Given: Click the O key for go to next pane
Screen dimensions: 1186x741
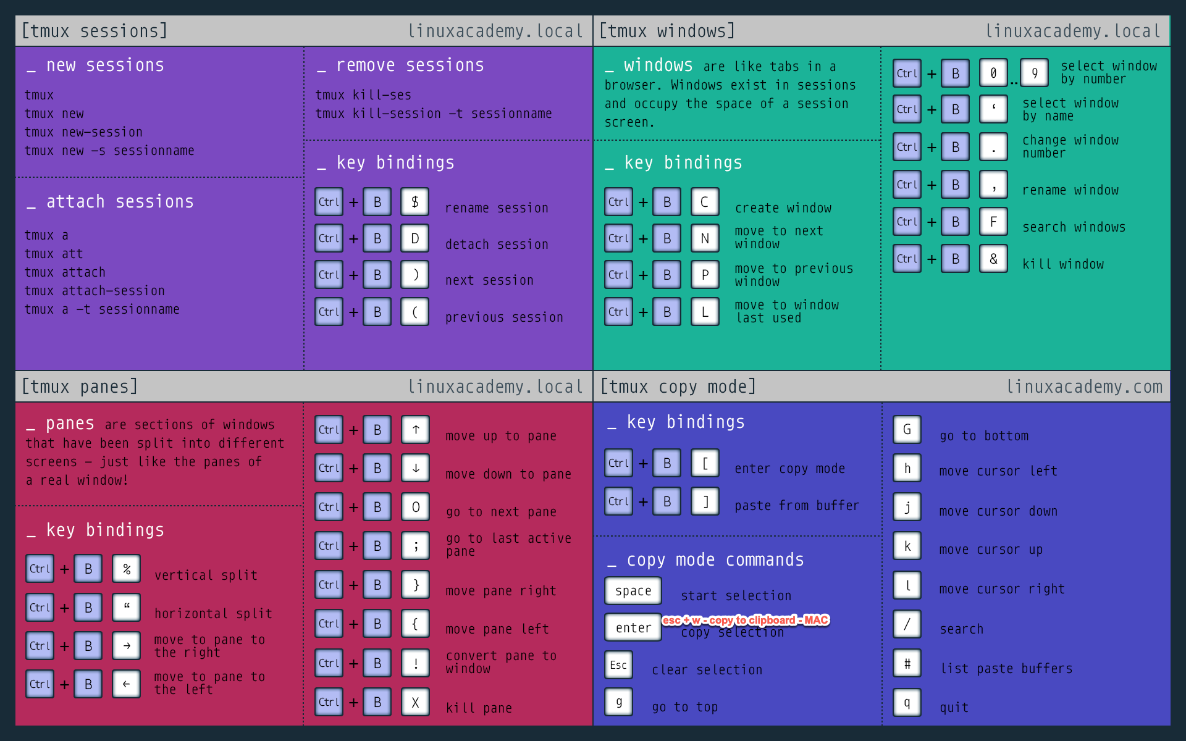Looking at the screenshot, I should 416,507.
